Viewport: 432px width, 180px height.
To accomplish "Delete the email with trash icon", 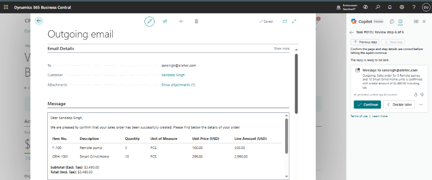I will 197,21.
